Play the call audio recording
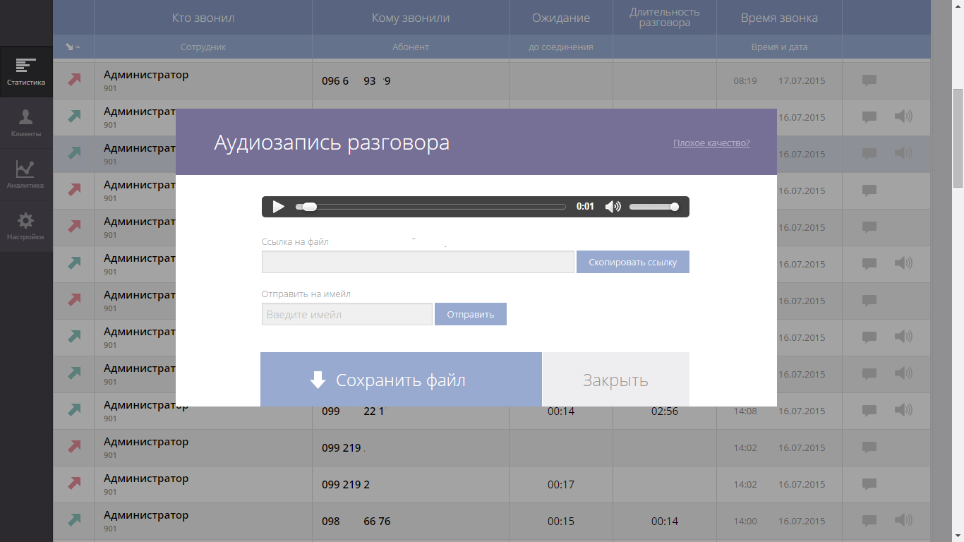964x542 pixels. 278,207
